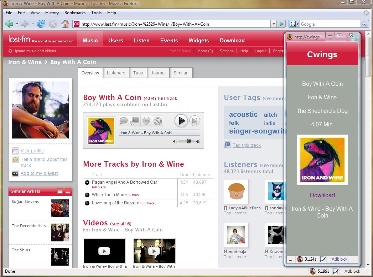373x277 pixels.
Task: Open the home page via house icon
Action: 65,24
